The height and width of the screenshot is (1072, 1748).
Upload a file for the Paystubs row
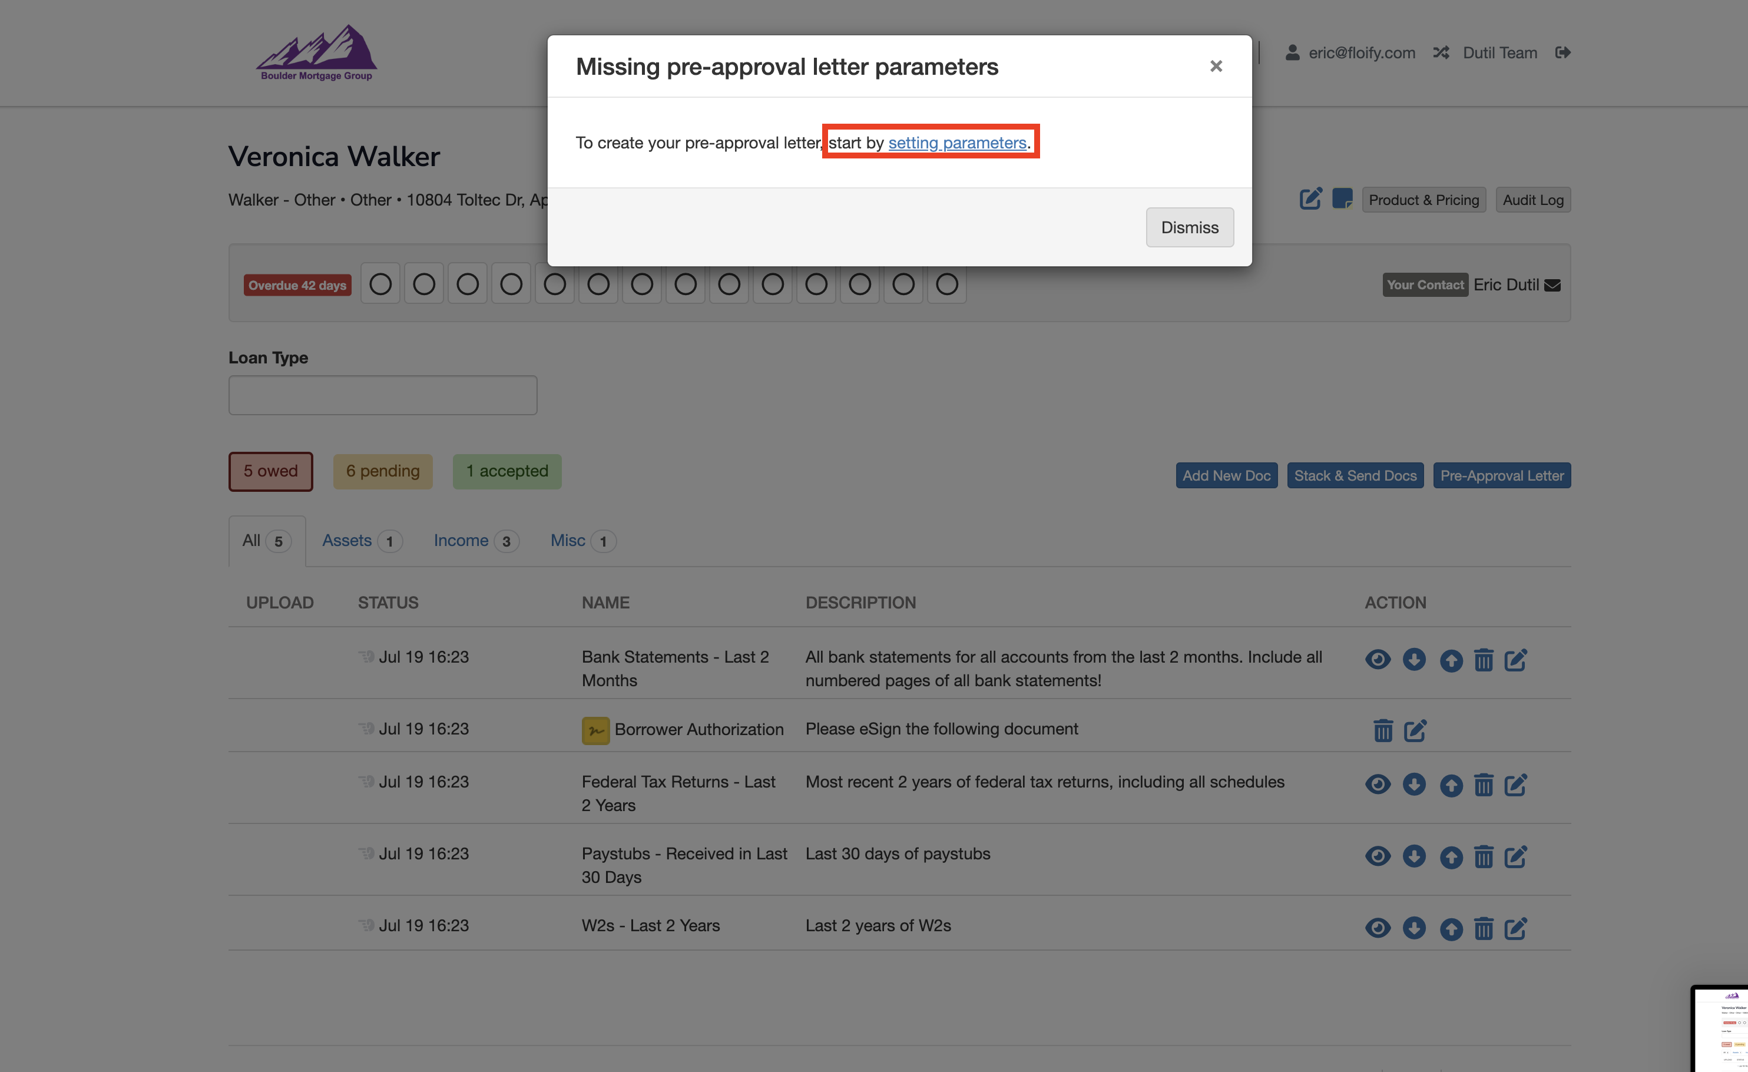click(x=1450, y=856)
